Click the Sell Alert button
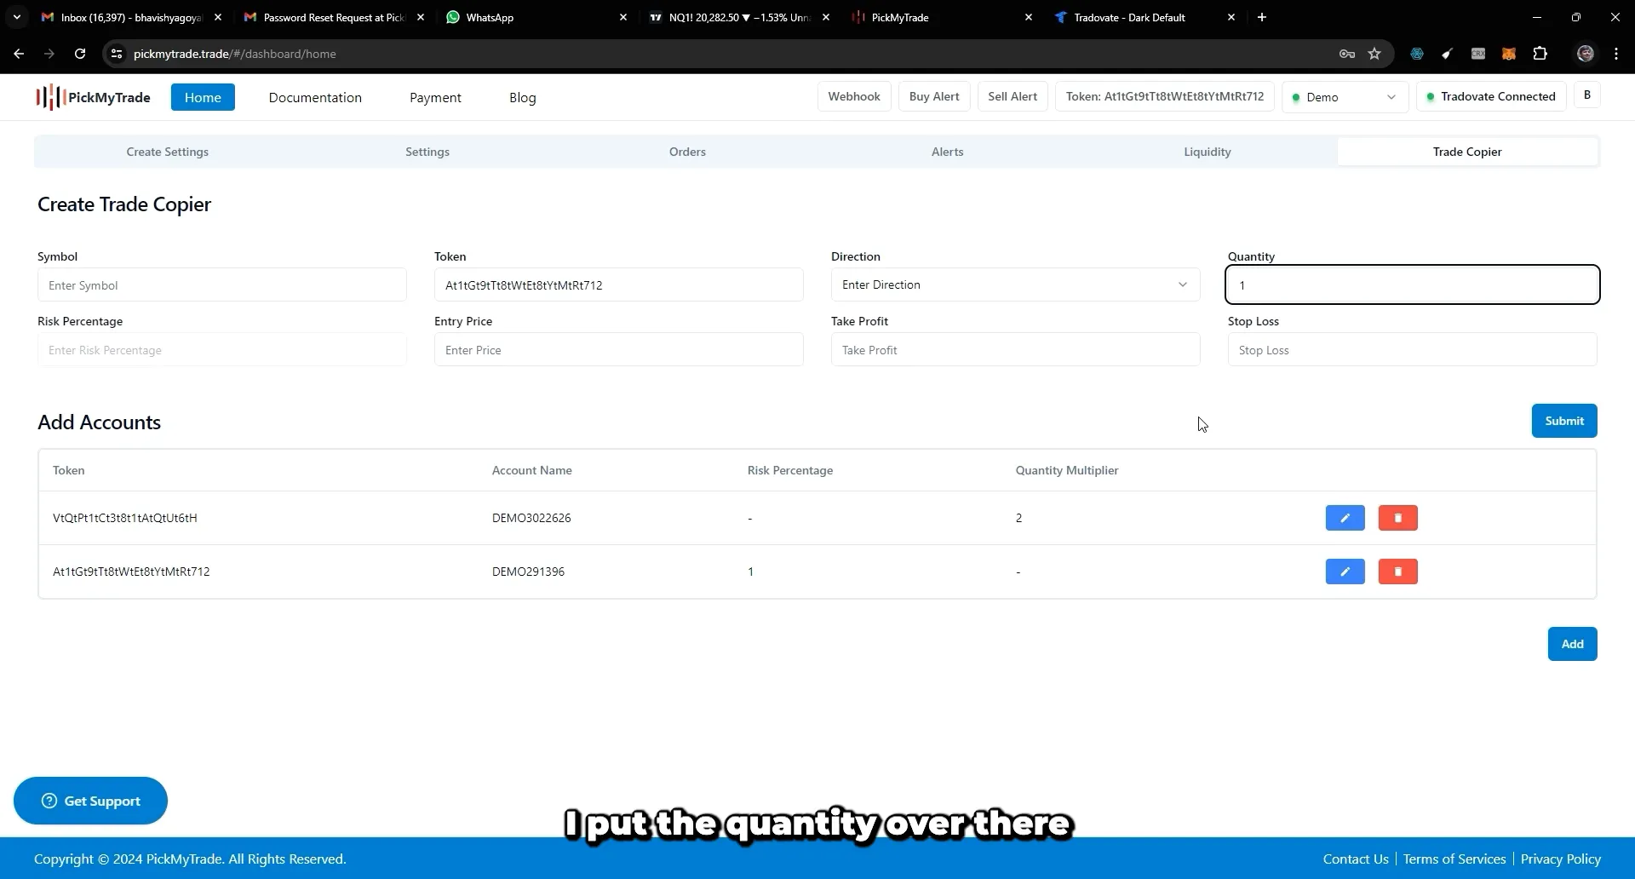Screen dimensions: 1635x879 pos(1013,96)
